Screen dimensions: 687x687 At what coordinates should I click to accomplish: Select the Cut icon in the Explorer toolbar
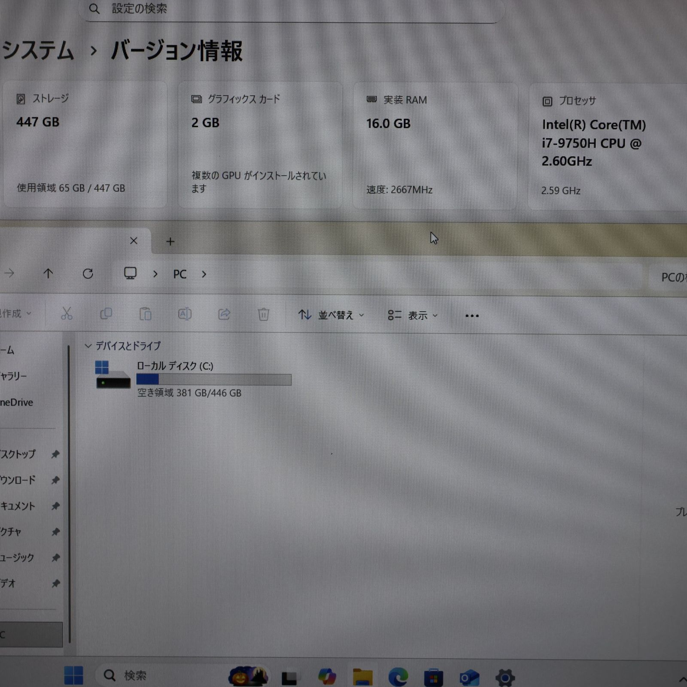pyautogui.click(x=67, y=314)
